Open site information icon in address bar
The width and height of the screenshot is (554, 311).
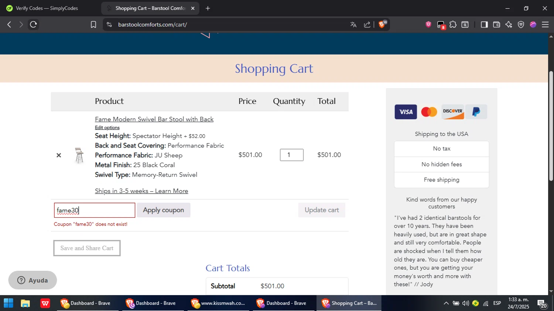click(x=109, y=25)
